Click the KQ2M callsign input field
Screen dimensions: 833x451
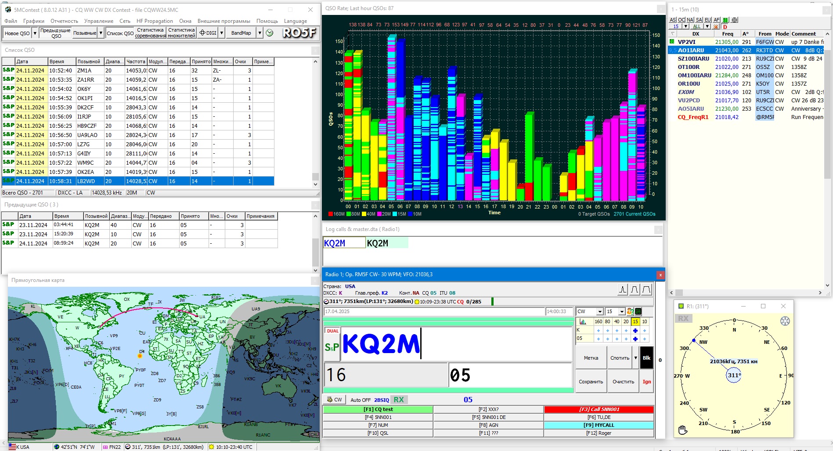[x=457, y=344]
